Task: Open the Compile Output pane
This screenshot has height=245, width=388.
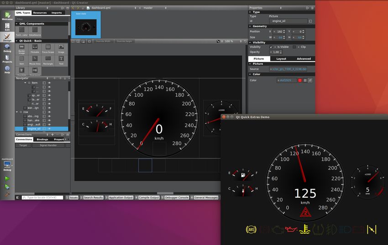Action: (x=147, y=198)
